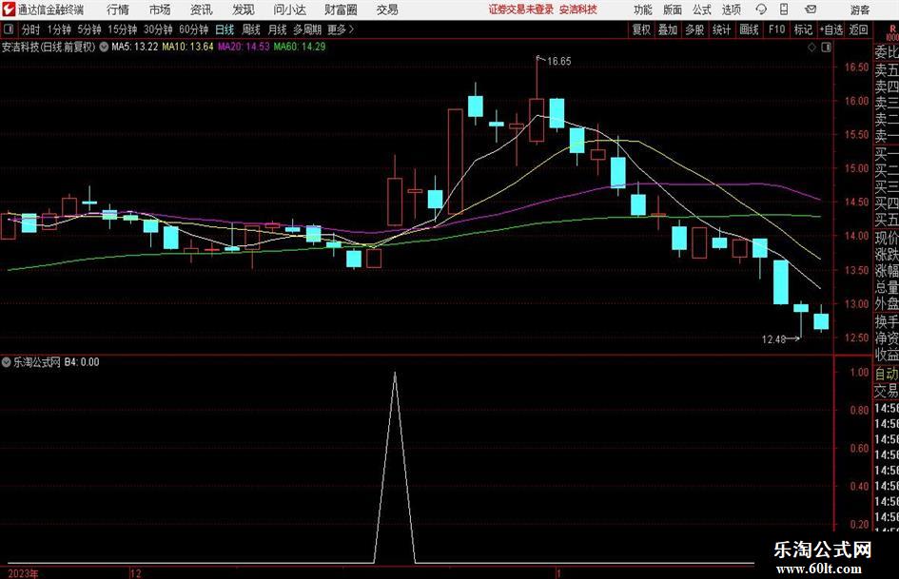Expand the 更多 periods chevron
899x579 pixels.
point(351,29)
